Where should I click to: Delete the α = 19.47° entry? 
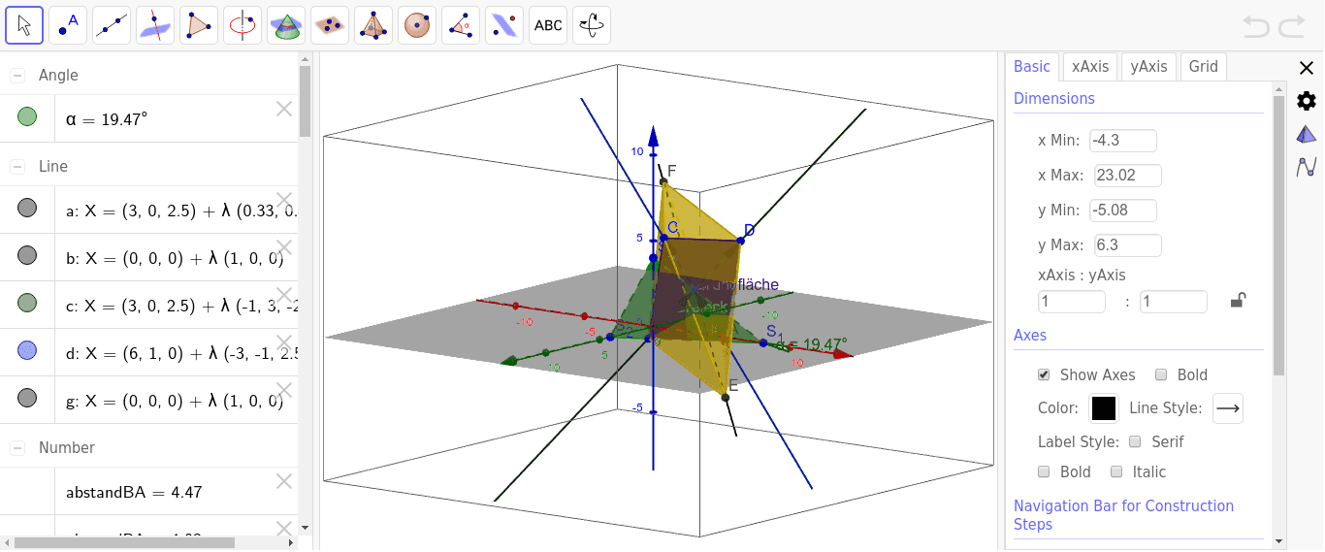coord(284,109)
